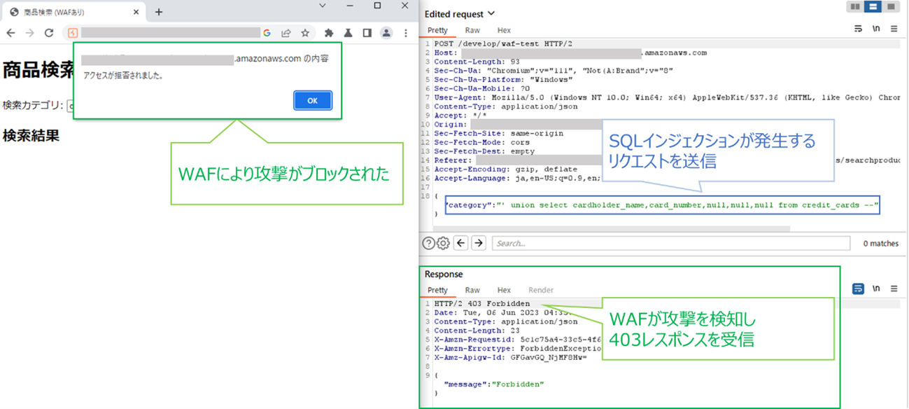Switch request view to Raw tab
Screen dimensions: 909x409
[x=472, y=30]
